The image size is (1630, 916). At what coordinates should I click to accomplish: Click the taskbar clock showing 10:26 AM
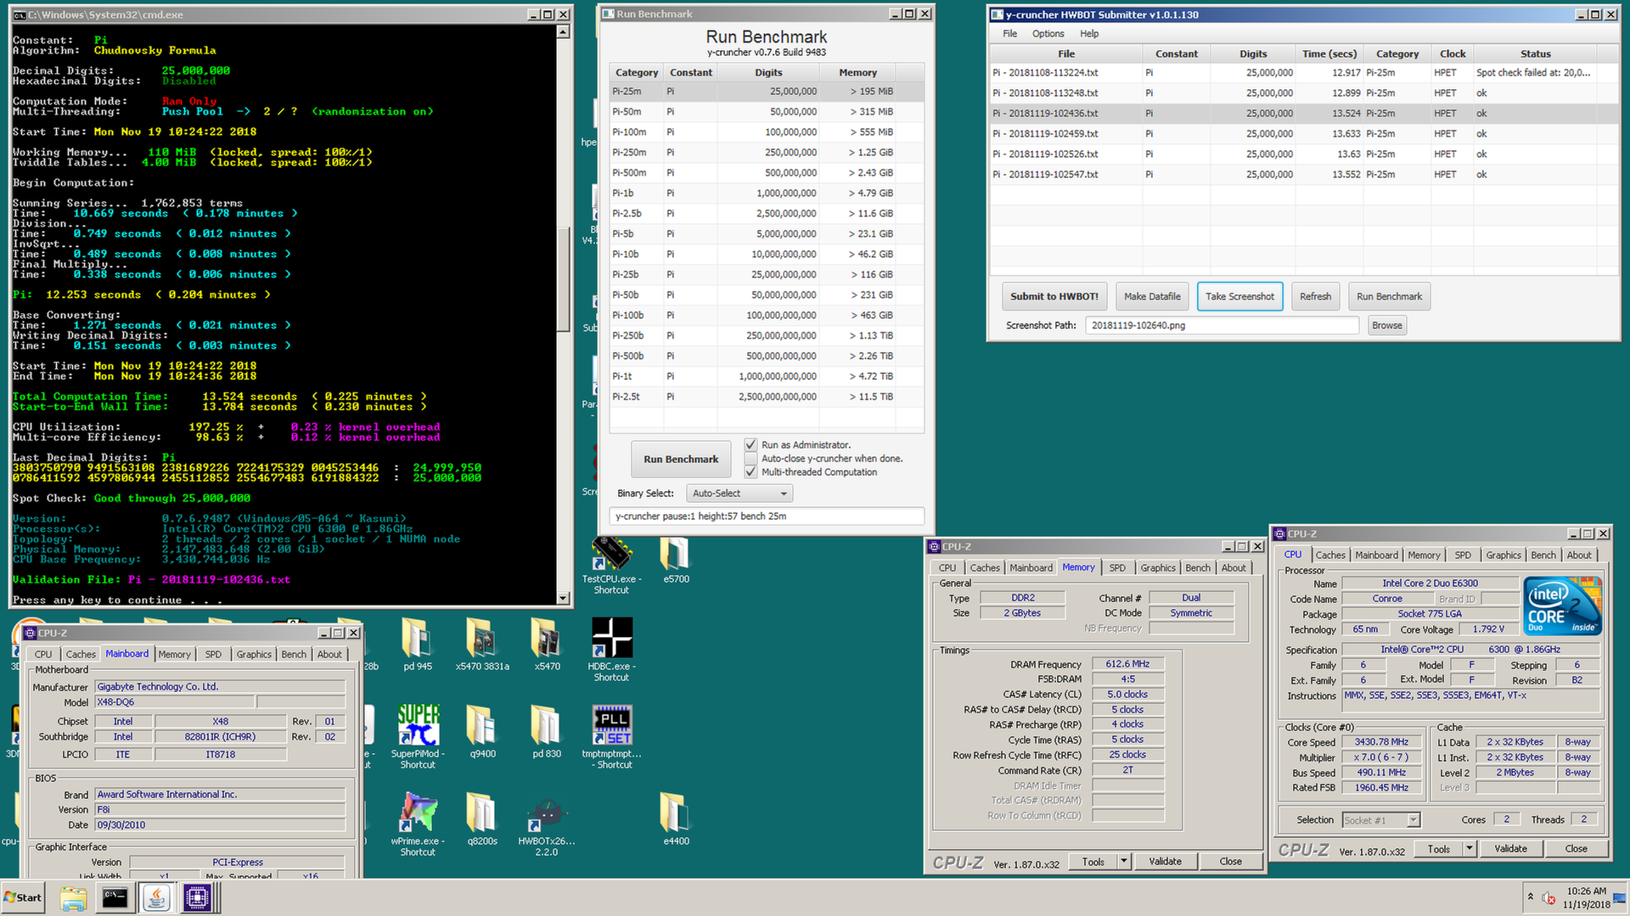(x=1587, y=897)
